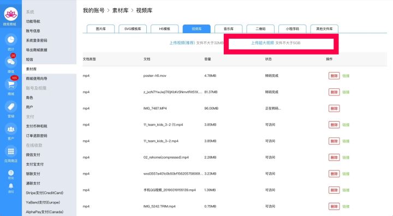The height and width of the screenshot is (216, 393).
Task: Click the 上传超大视频 link
Action: [x=263, y=43]
